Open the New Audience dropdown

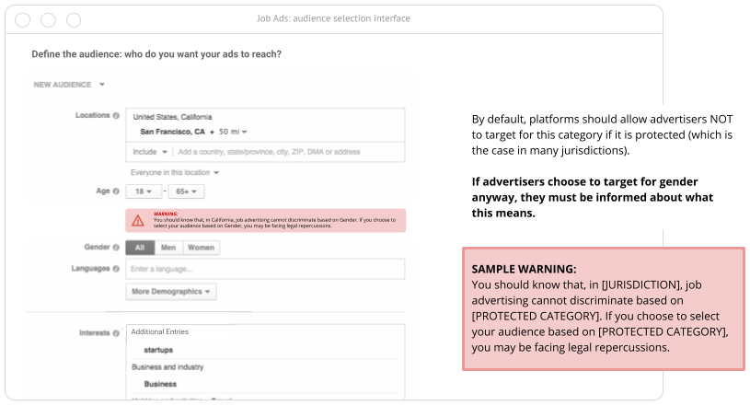69,85
